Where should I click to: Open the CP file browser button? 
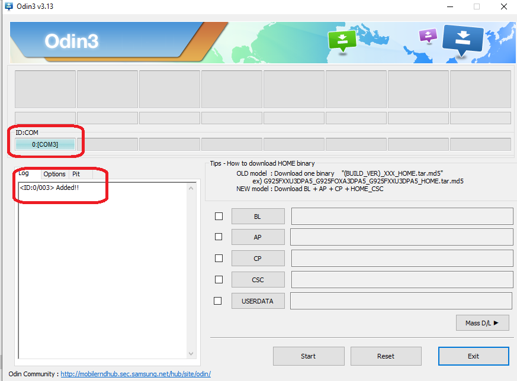pos(258,259)
